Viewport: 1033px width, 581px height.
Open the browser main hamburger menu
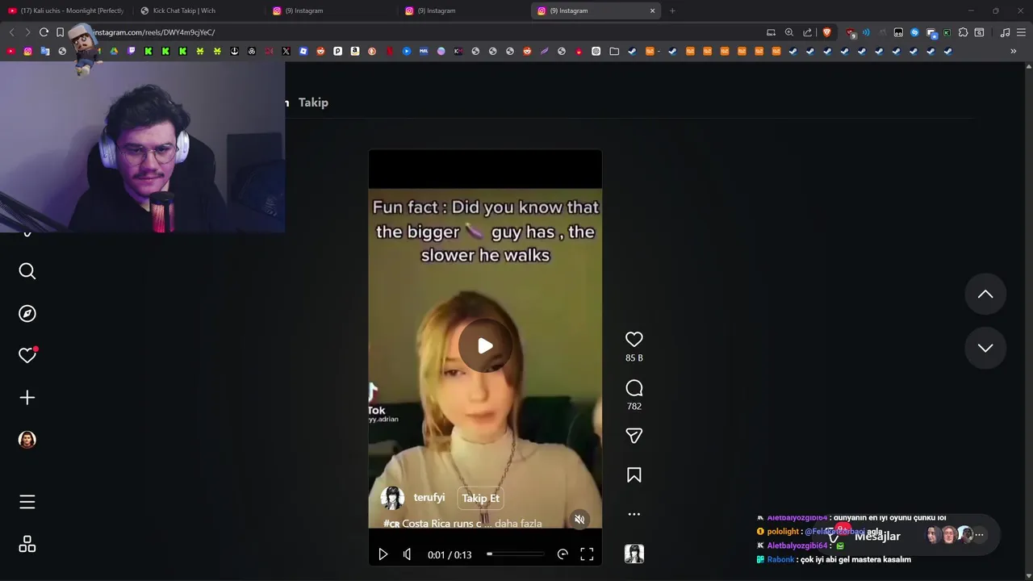[x=1022, y=32]
